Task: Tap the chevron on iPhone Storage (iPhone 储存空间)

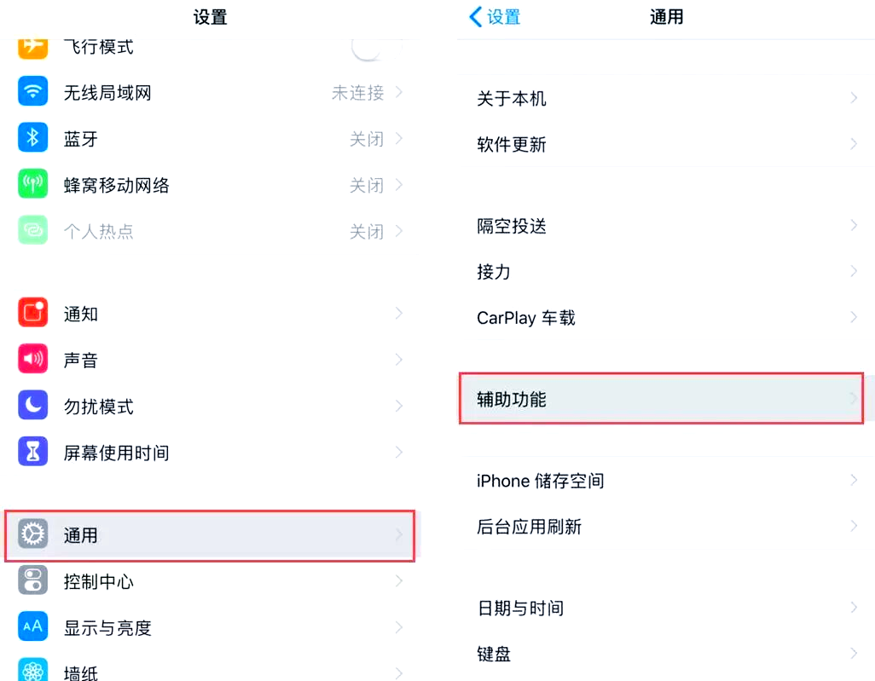Action: tap(853, 481)
